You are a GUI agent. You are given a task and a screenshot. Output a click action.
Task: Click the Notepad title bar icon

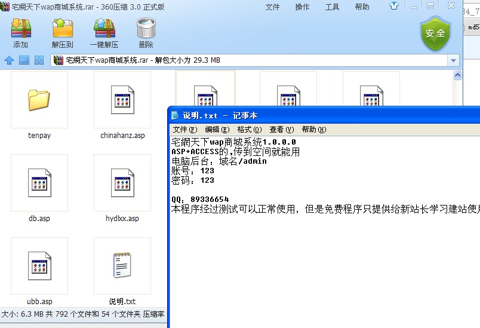175,115
